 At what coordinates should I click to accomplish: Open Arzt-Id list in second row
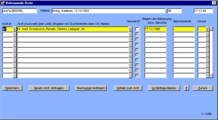pyautogui.click(x=15, y=34)
